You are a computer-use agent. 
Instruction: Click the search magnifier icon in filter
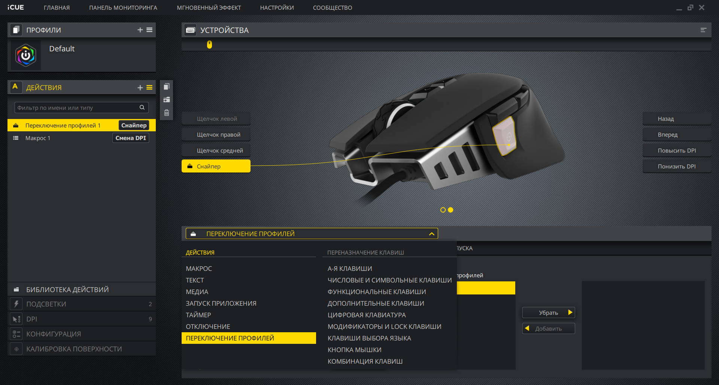[x=142, y=108]
